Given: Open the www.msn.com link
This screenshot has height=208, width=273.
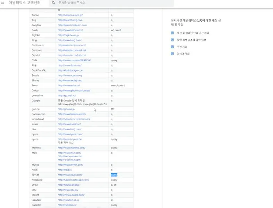Looking at the screenshot, I should [x=69, y=153].
